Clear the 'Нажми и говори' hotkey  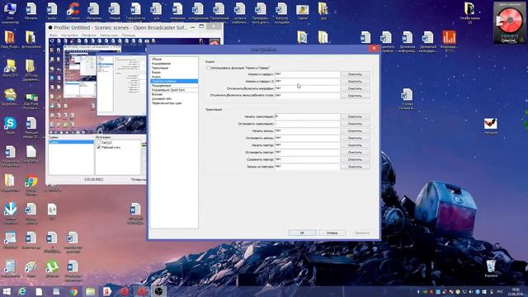(355, 74)
